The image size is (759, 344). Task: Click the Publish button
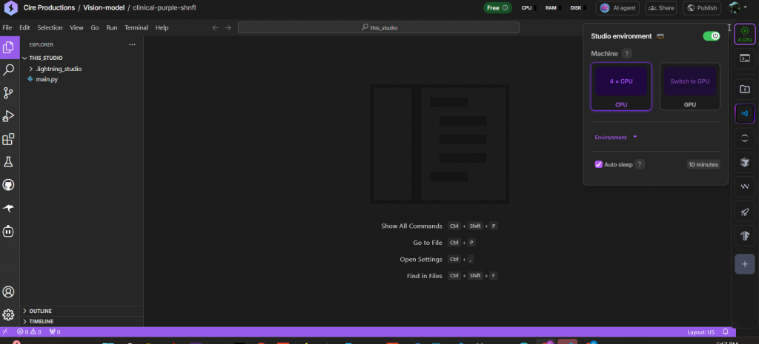pos(700,8)
